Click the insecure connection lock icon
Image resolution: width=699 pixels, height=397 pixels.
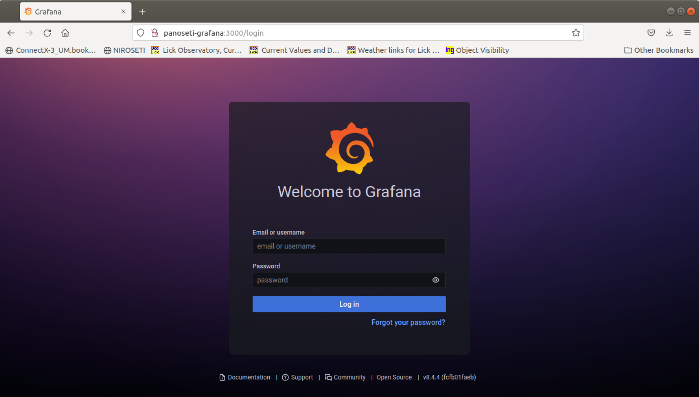155,33
